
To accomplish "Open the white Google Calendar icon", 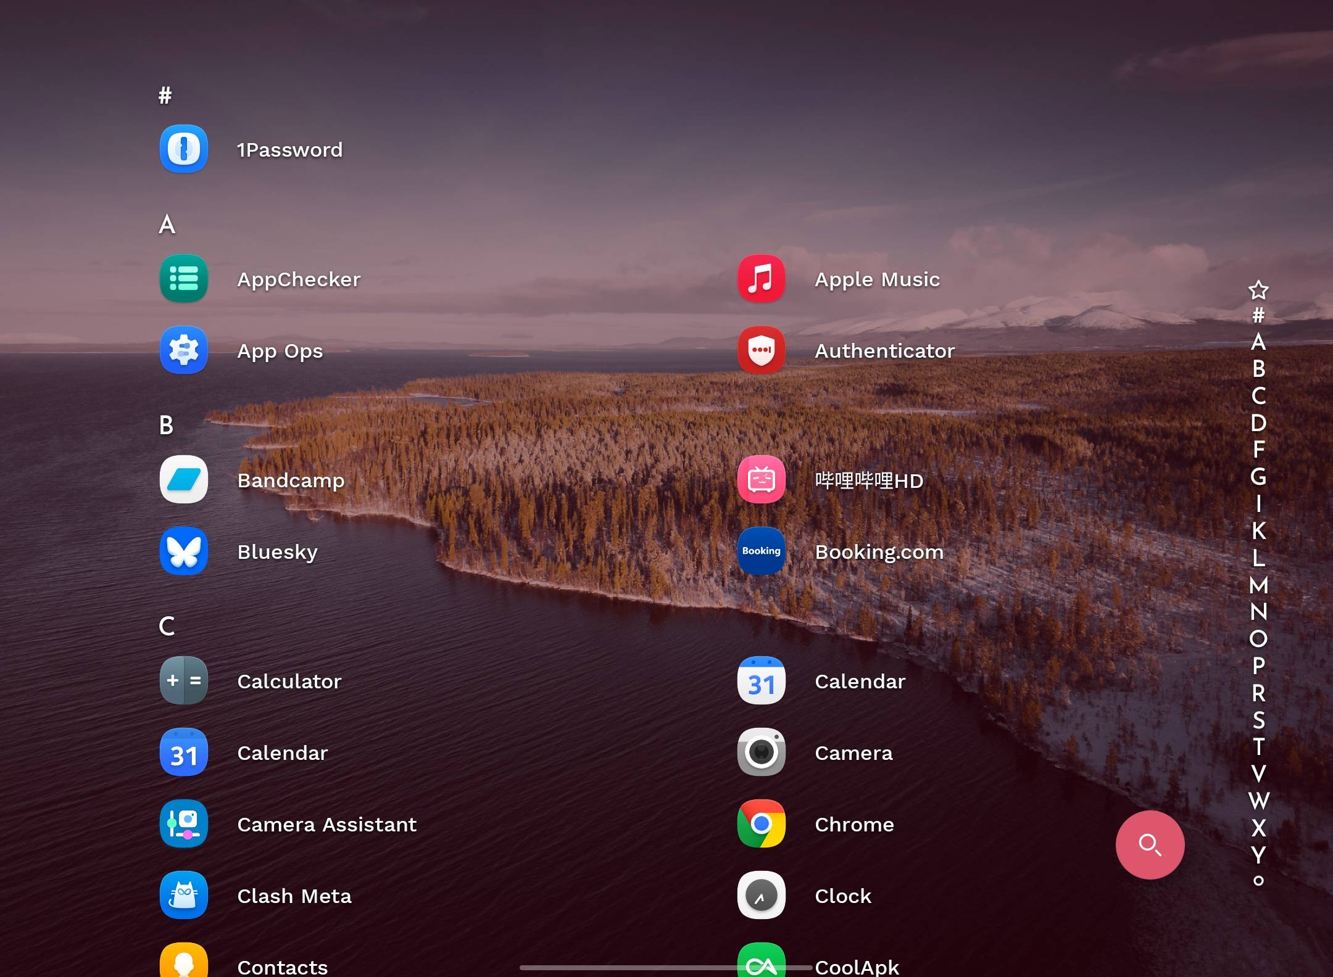I will 761,681.
